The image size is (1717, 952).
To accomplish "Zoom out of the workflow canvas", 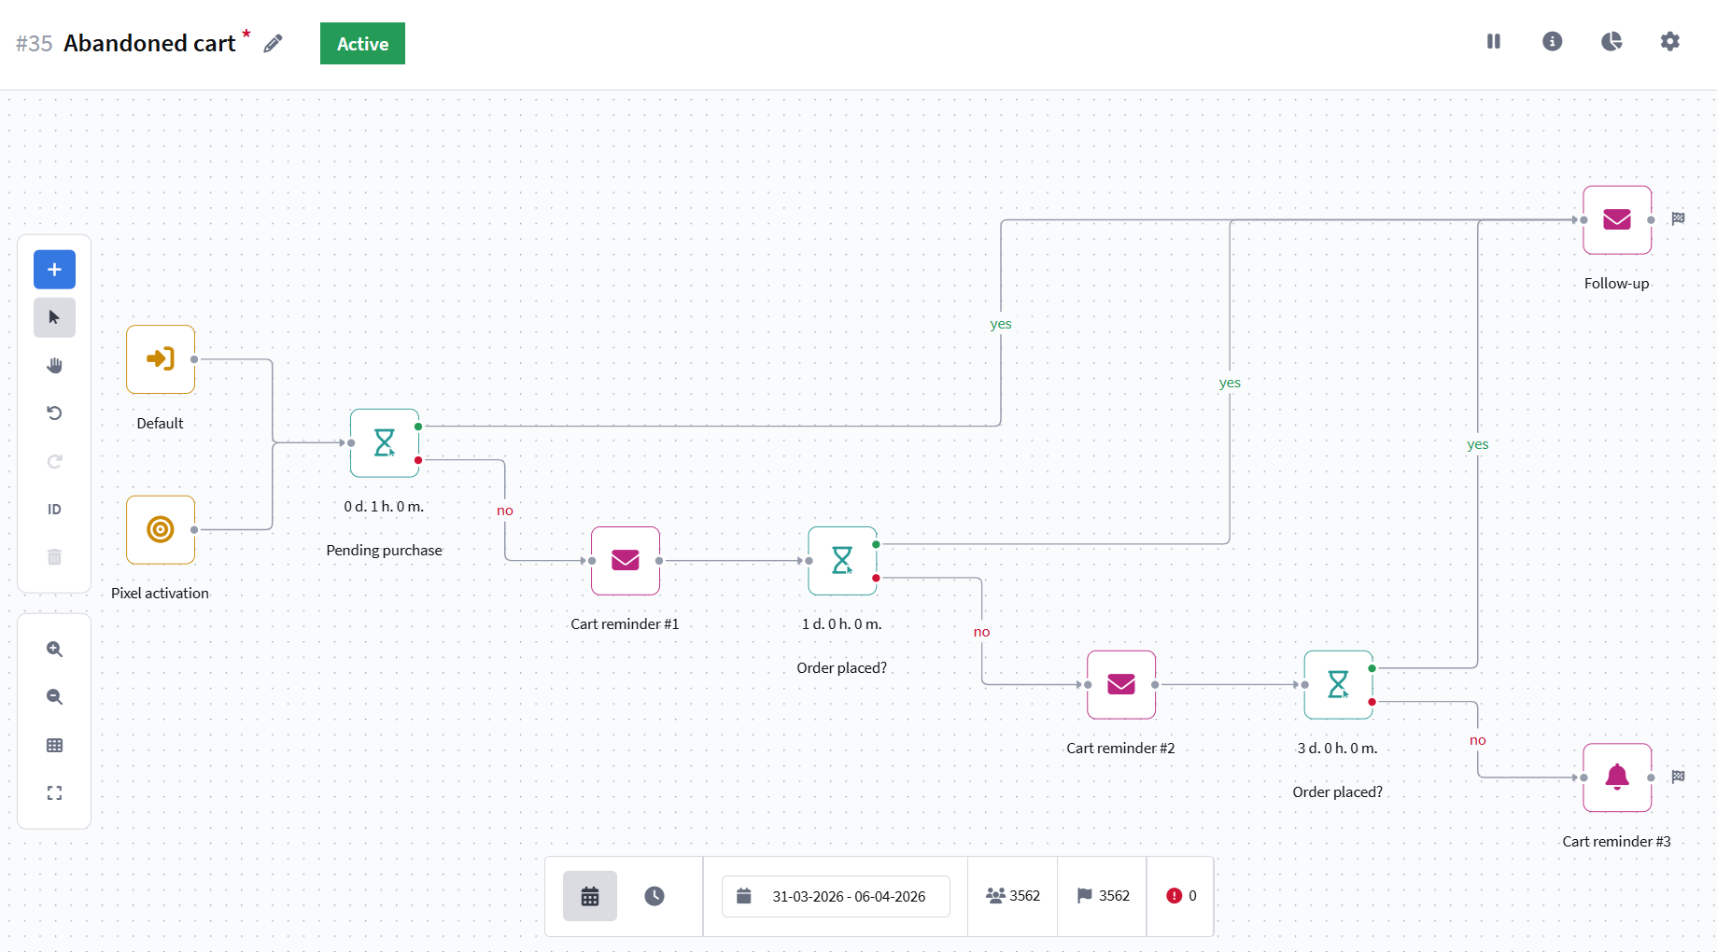I will (54, 697).
